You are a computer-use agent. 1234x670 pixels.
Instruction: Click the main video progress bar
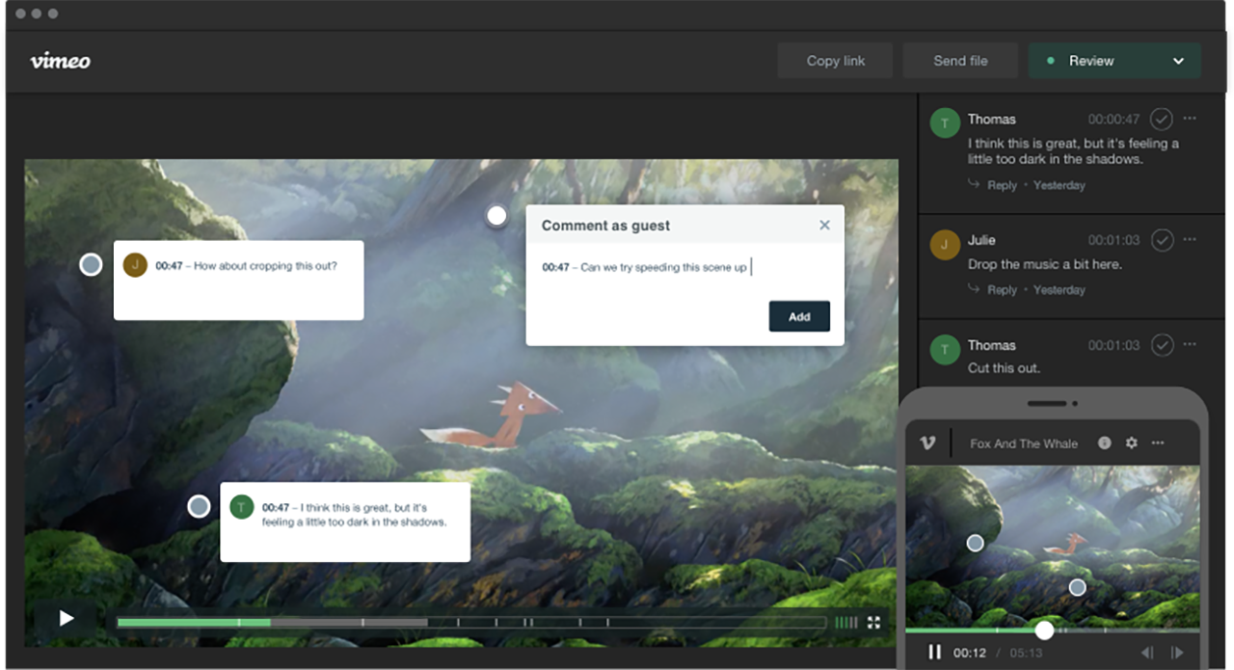[471, 623]
